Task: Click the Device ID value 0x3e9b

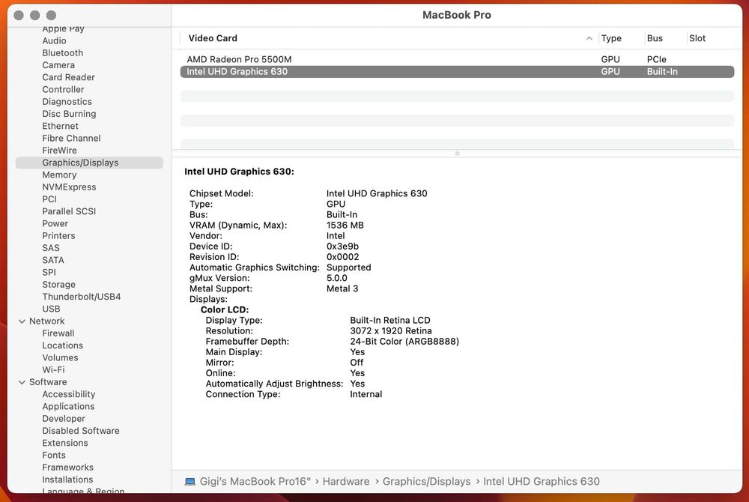Action: click(x=342, y=246)
